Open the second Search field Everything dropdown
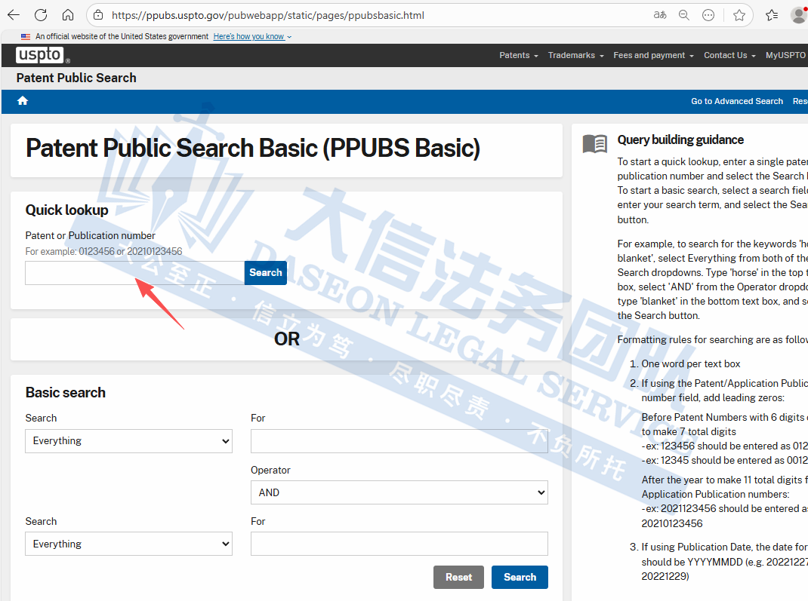The width and height of the screenshot is (808, 601). point(129,544)
